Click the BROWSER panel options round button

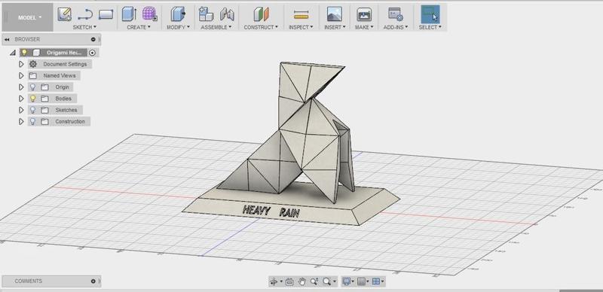click(x=93, y=39)
